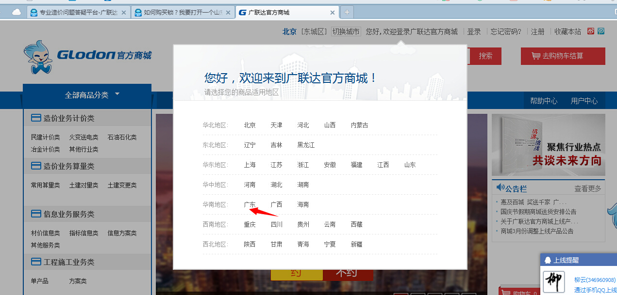Select 西藏 region
617x295 pixels.
(x=356, y=224)
